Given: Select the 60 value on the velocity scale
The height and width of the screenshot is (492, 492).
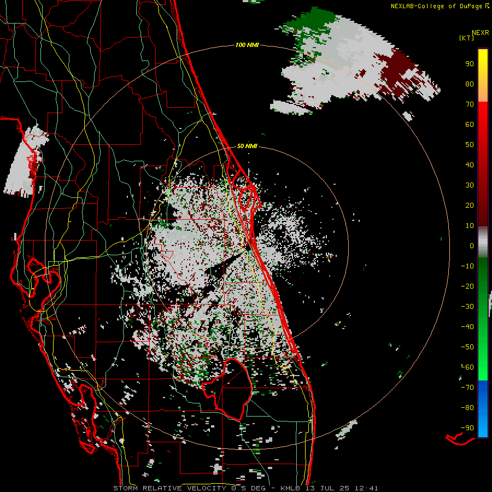Looking at the screenshot, I should click(470, 124).
